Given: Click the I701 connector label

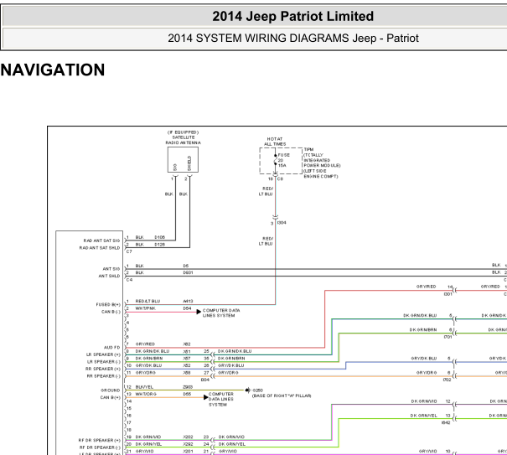Looking at the screenshot, I should pyautogui.click(x=448, y=337).
